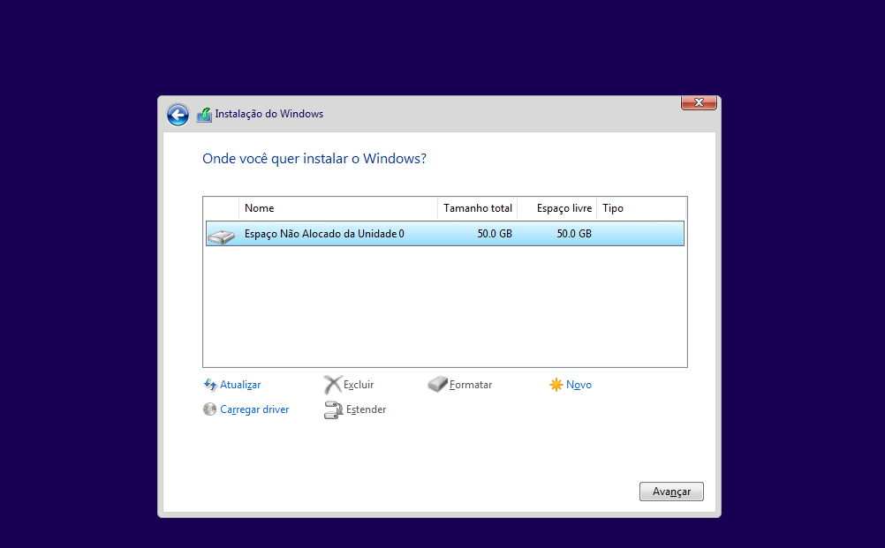Sort by the Tamanho total column header
This screenshot has width=885, height=548.
point(478,208)
